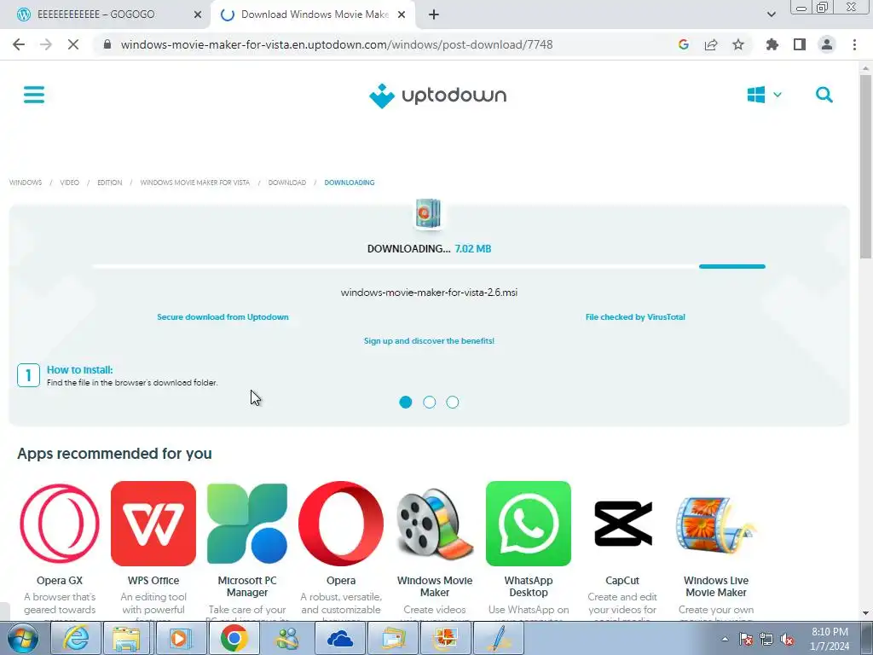Click the How to install heading
873x655 pixels.
click(x=79, y=370)
